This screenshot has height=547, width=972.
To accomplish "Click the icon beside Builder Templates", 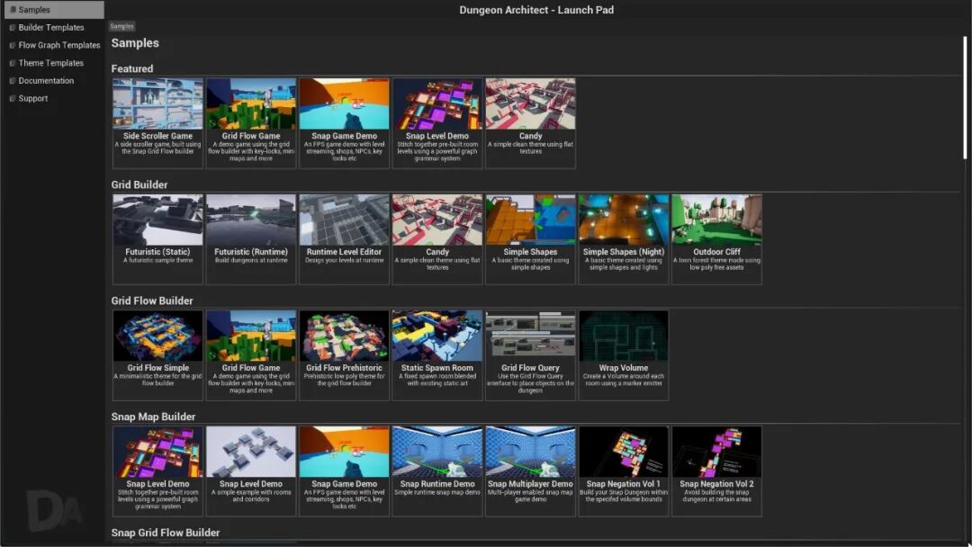I will [x=13, y=27].
